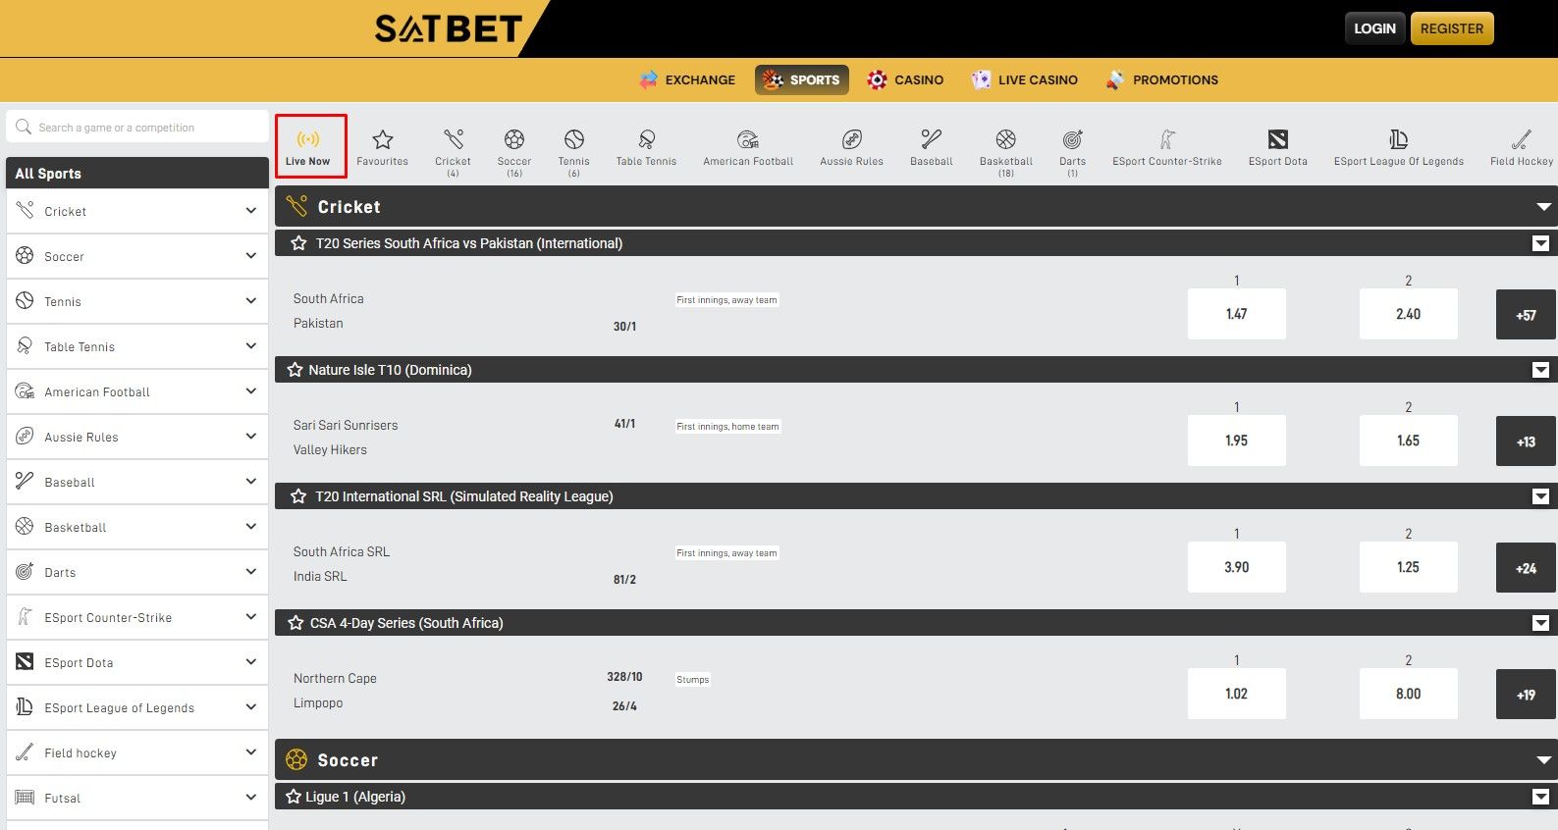1558x830 pixels.
Task: Select Aussie Rules icon in sports bar
Action: pyautogui.click(x=851, y=140)
